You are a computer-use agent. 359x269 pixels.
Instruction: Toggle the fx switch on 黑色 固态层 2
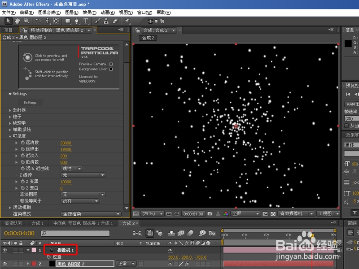[187, 264]
